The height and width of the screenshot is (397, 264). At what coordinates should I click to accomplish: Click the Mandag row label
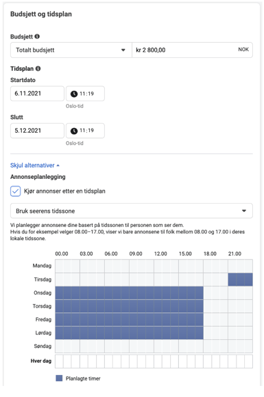(42, 266)
